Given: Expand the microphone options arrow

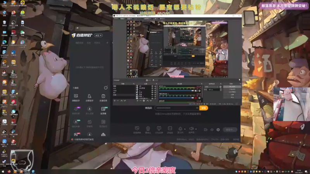Looking at the screenshot, I should (x=185, y=129).
